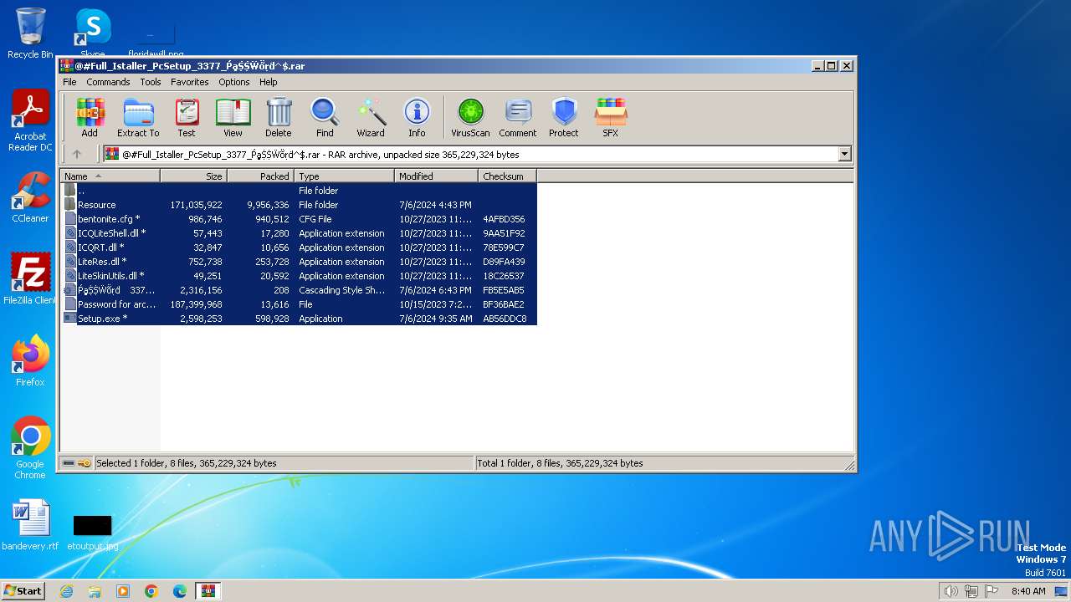Image resolution: width=1071 pixels, height=602 pixels.
Task: Click the View file icon
Action: (233, 117)
